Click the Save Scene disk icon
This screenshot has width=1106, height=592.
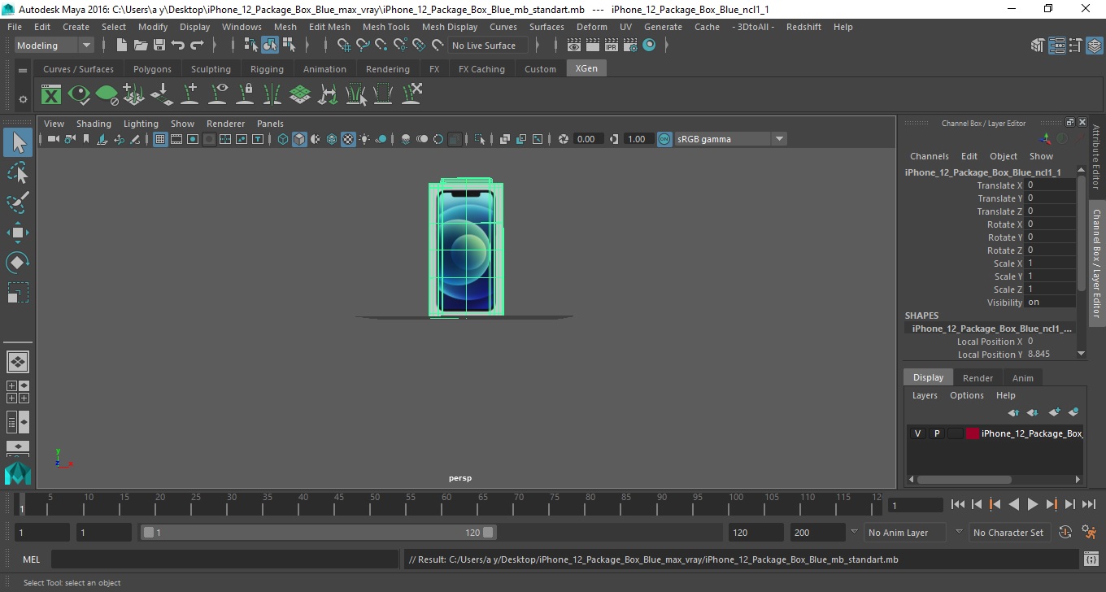click(159, 46)
